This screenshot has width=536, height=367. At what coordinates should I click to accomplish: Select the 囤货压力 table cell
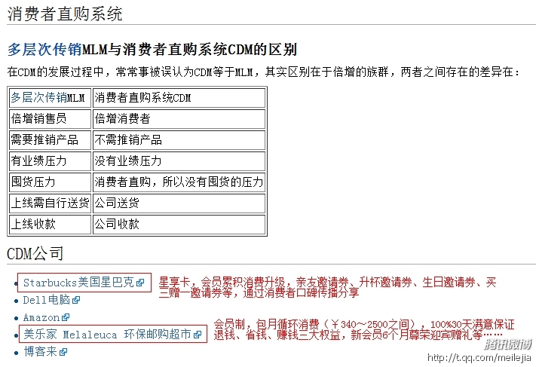coord(51,182)
